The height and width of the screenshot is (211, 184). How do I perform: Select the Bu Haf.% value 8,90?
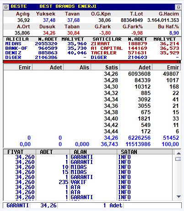(x=174, y=33)
